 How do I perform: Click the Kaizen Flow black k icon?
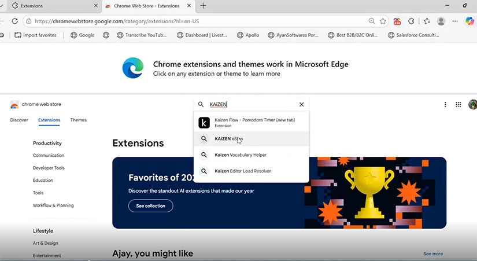(204, 123)
